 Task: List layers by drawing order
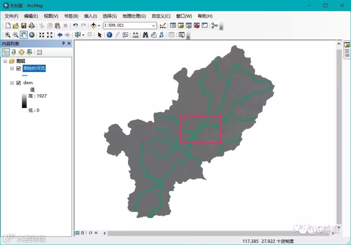click(x=6, y=52)
